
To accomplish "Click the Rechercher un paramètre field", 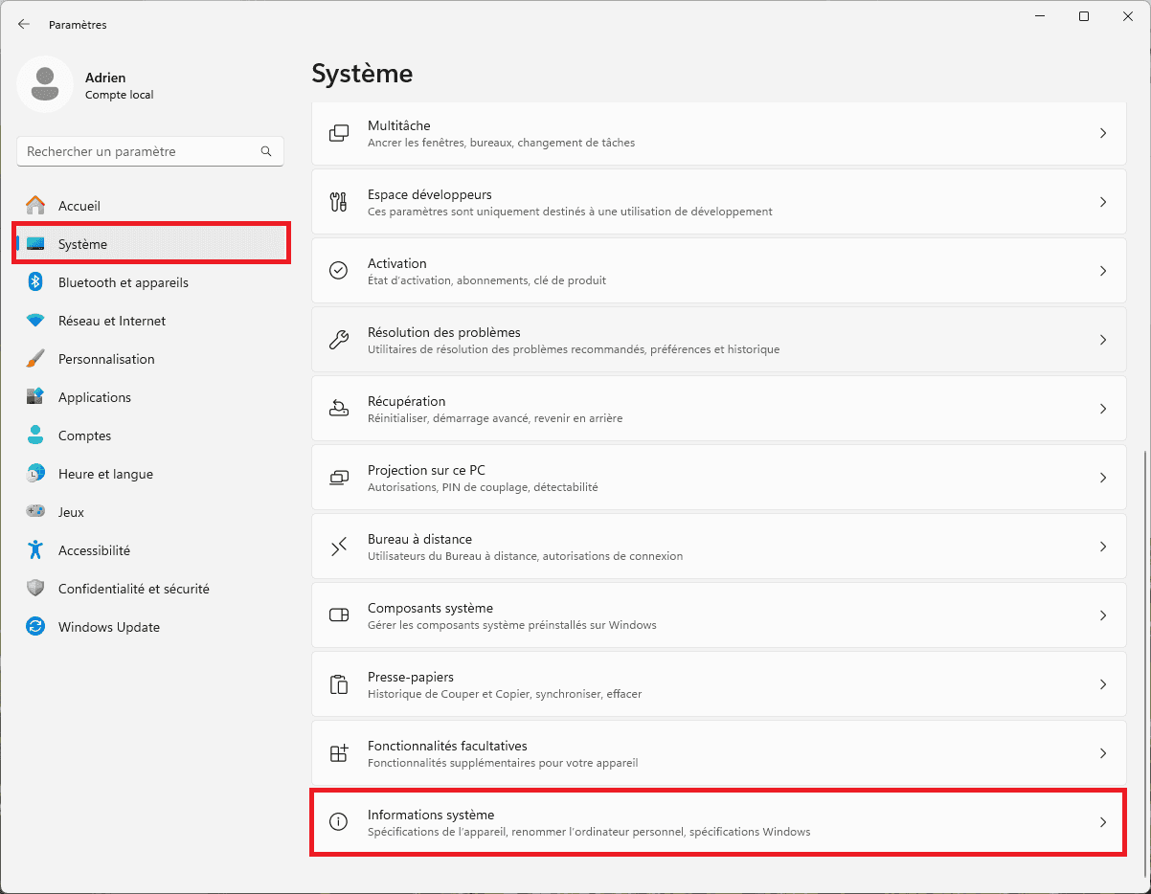I will (150, 151).
